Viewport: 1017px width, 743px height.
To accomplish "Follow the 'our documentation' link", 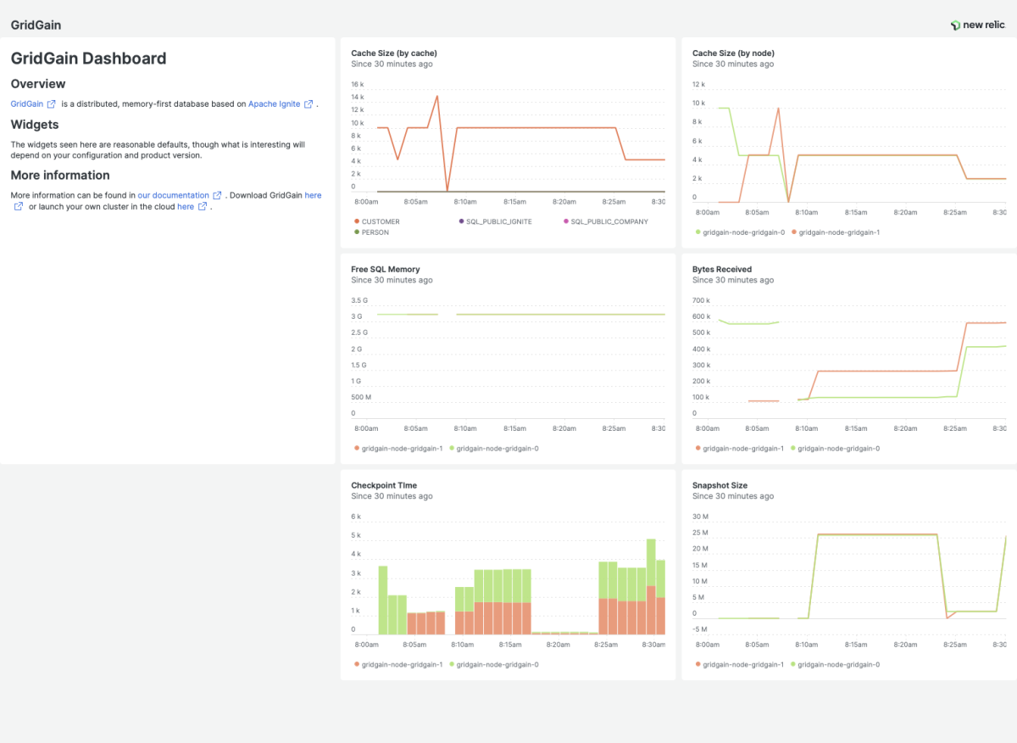I will (173, 195).
